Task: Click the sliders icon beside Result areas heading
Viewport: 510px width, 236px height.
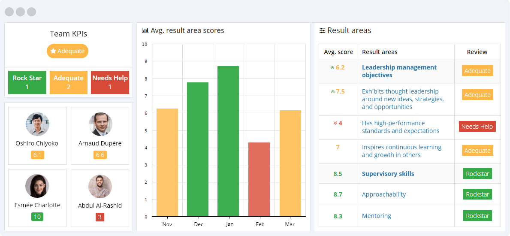Action: (322, 31)
